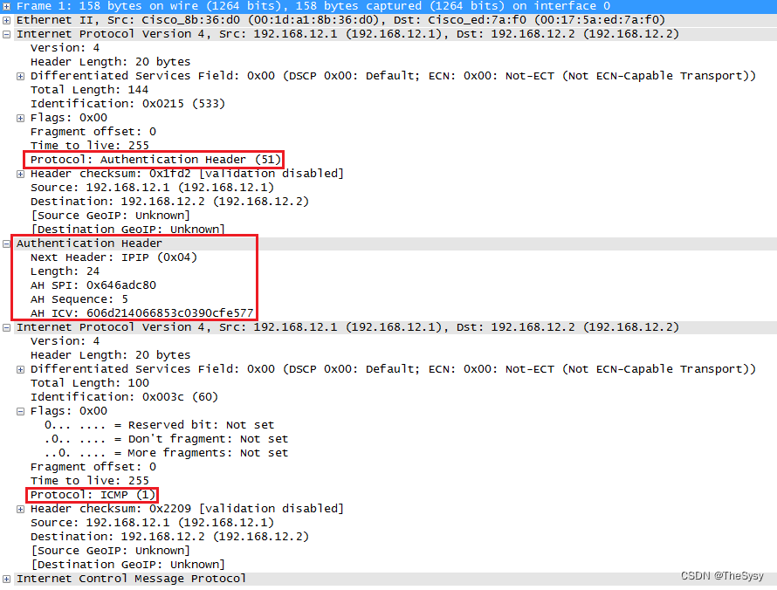Screen dimensions: 777x590
Task: Collapse the inner Flags: 0x00 row
Action: [20, 411]
